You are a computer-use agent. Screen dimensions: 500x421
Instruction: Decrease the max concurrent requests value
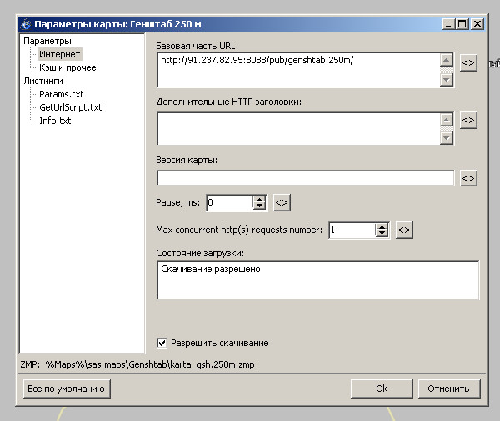pyautogui.click(x=382, y=235)
